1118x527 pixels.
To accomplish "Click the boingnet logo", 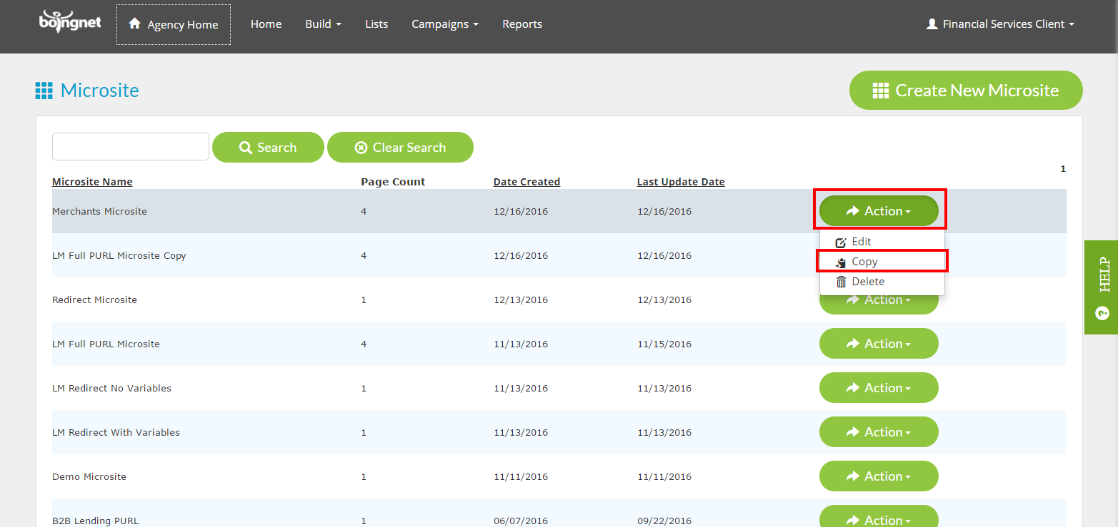I will pos(70,21).
